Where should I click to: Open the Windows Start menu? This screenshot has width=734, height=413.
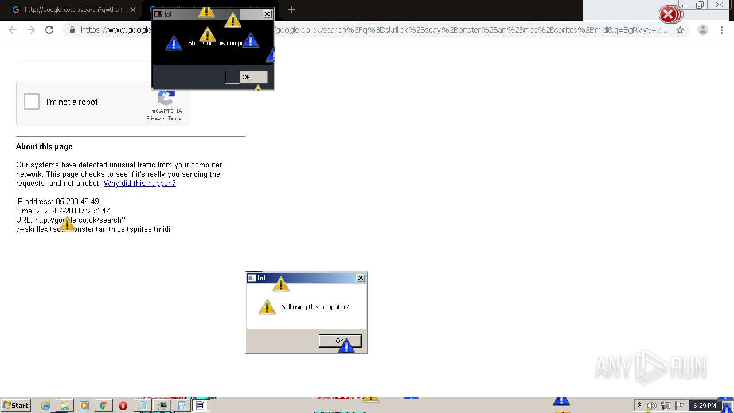(x=16, y=406)
